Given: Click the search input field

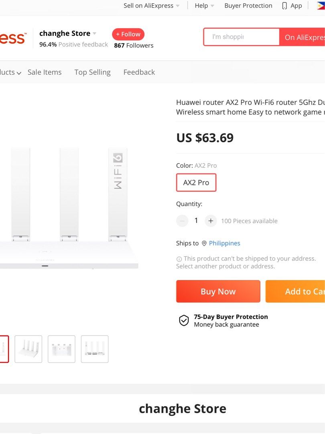Looking at the screenshot, I should coord(241,37).
